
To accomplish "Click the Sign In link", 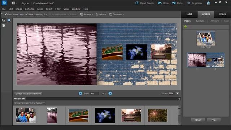I will click(x=25, y=3).
